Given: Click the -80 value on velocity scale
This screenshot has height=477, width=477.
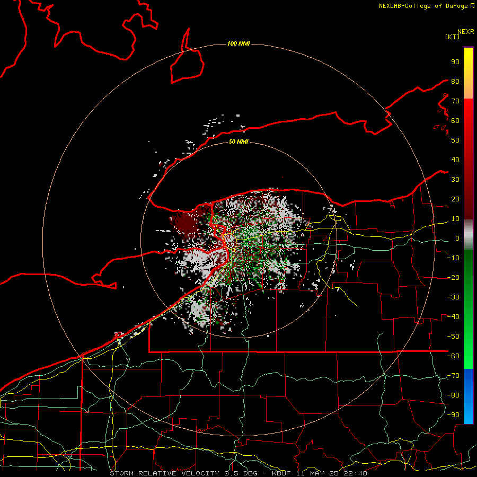Looking at the screenshot, I should click(453, 395).
